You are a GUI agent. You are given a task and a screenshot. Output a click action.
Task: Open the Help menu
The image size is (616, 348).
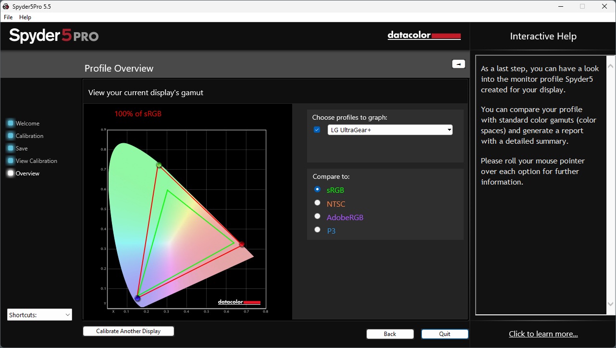tap(25, 17)
